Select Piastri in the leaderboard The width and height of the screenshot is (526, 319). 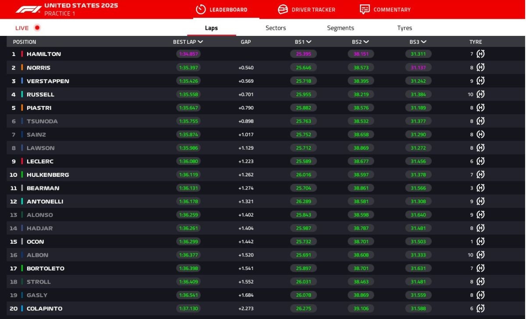39,108
